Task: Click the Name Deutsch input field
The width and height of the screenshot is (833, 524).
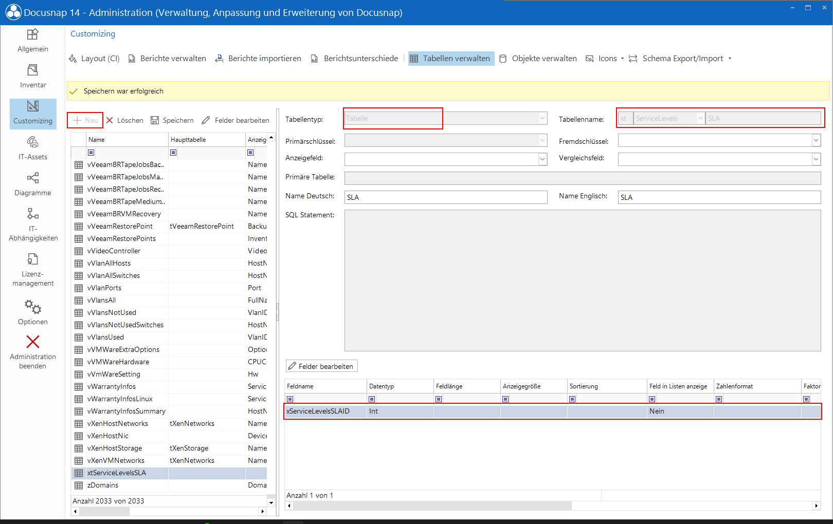Action: coord(446,197)
